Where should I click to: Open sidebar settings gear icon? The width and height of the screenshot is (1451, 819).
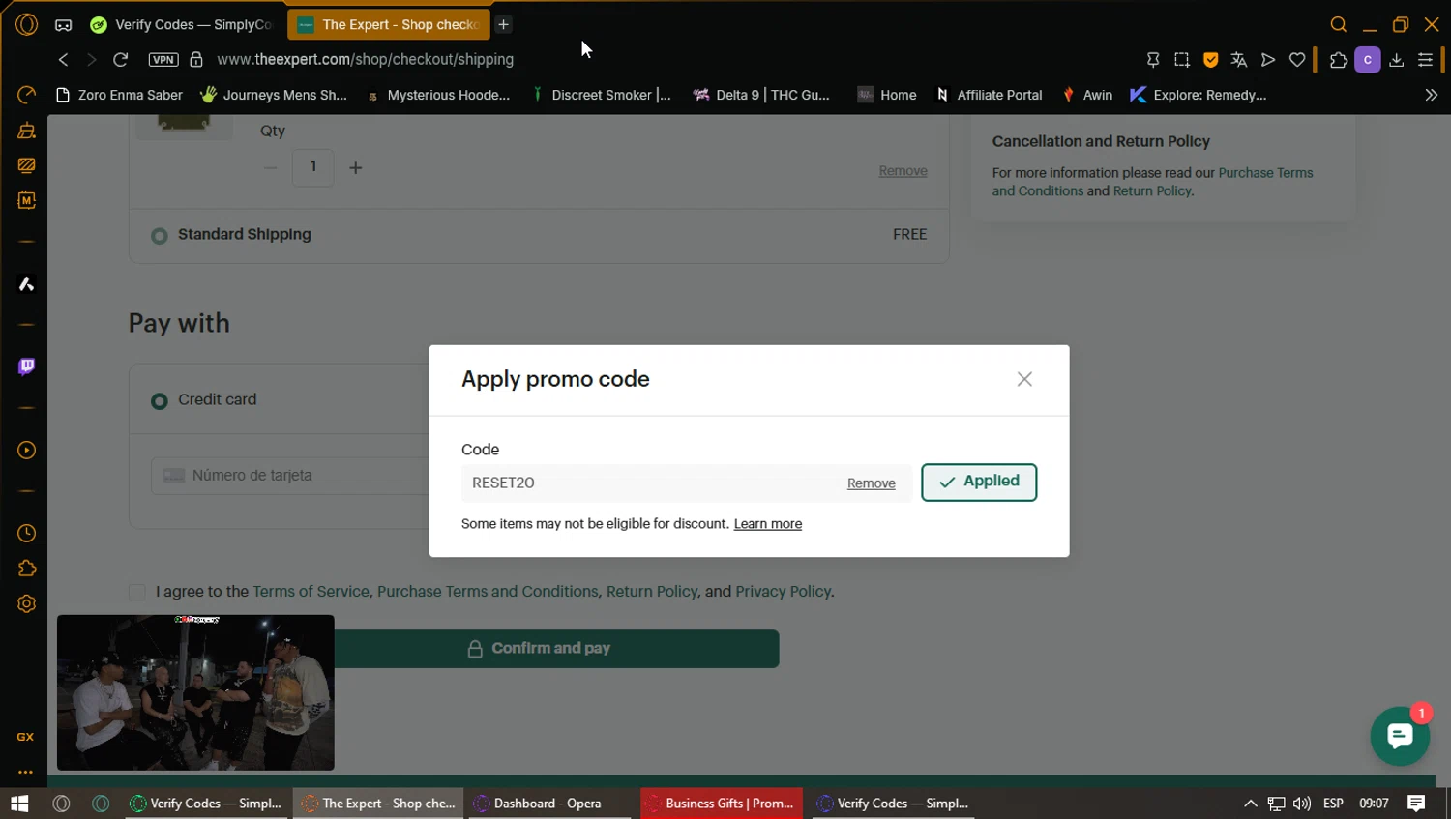tap(27, 603)
